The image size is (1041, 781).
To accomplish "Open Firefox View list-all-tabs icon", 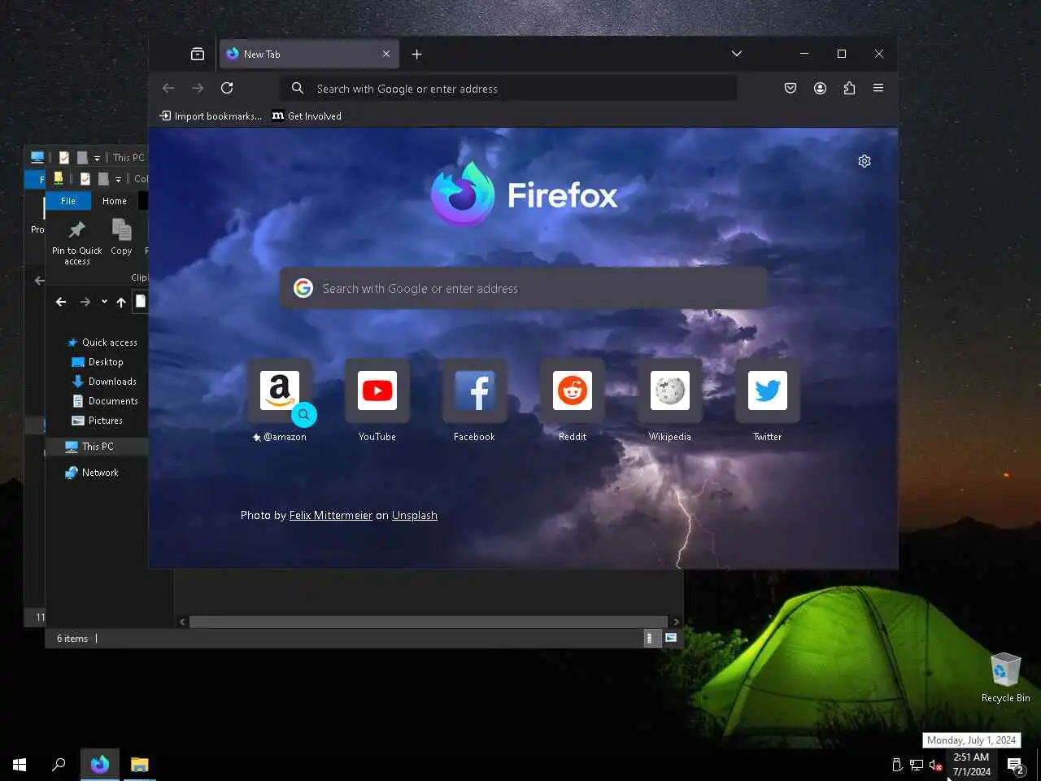I will tap(198, 54).
